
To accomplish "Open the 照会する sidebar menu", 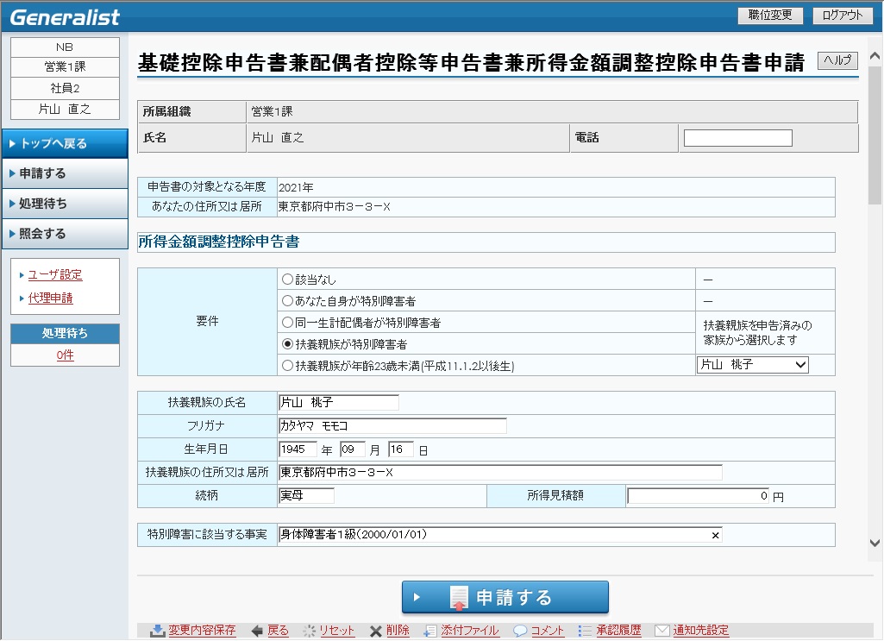I will [x=65, y=234].
